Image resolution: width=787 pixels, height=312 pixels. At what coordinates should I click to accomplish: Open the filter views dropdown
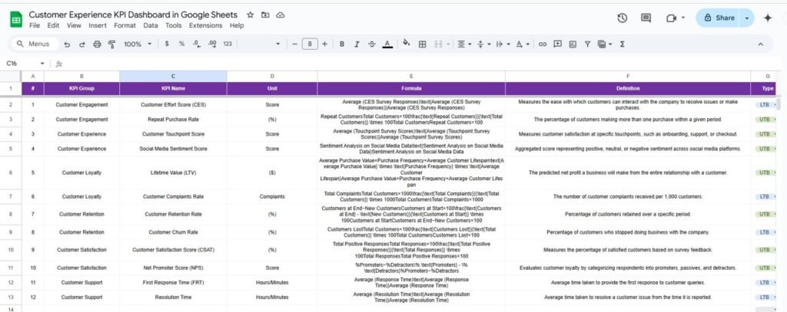pyautogui.click(x=605, y=44)
